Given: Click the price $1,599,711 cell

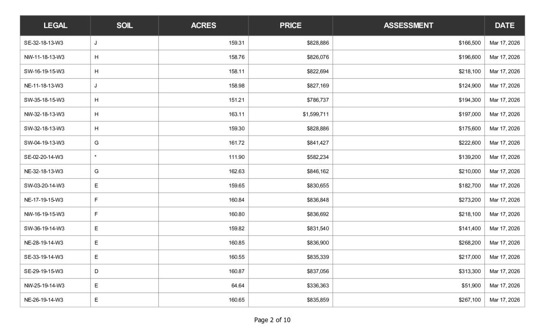Looking at the screenshot, I should (x=291, y=114).
